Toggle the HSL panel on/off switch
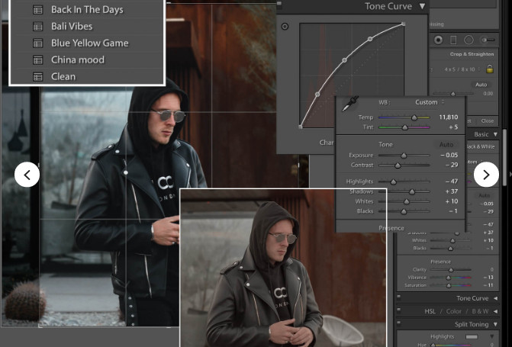 399,311
